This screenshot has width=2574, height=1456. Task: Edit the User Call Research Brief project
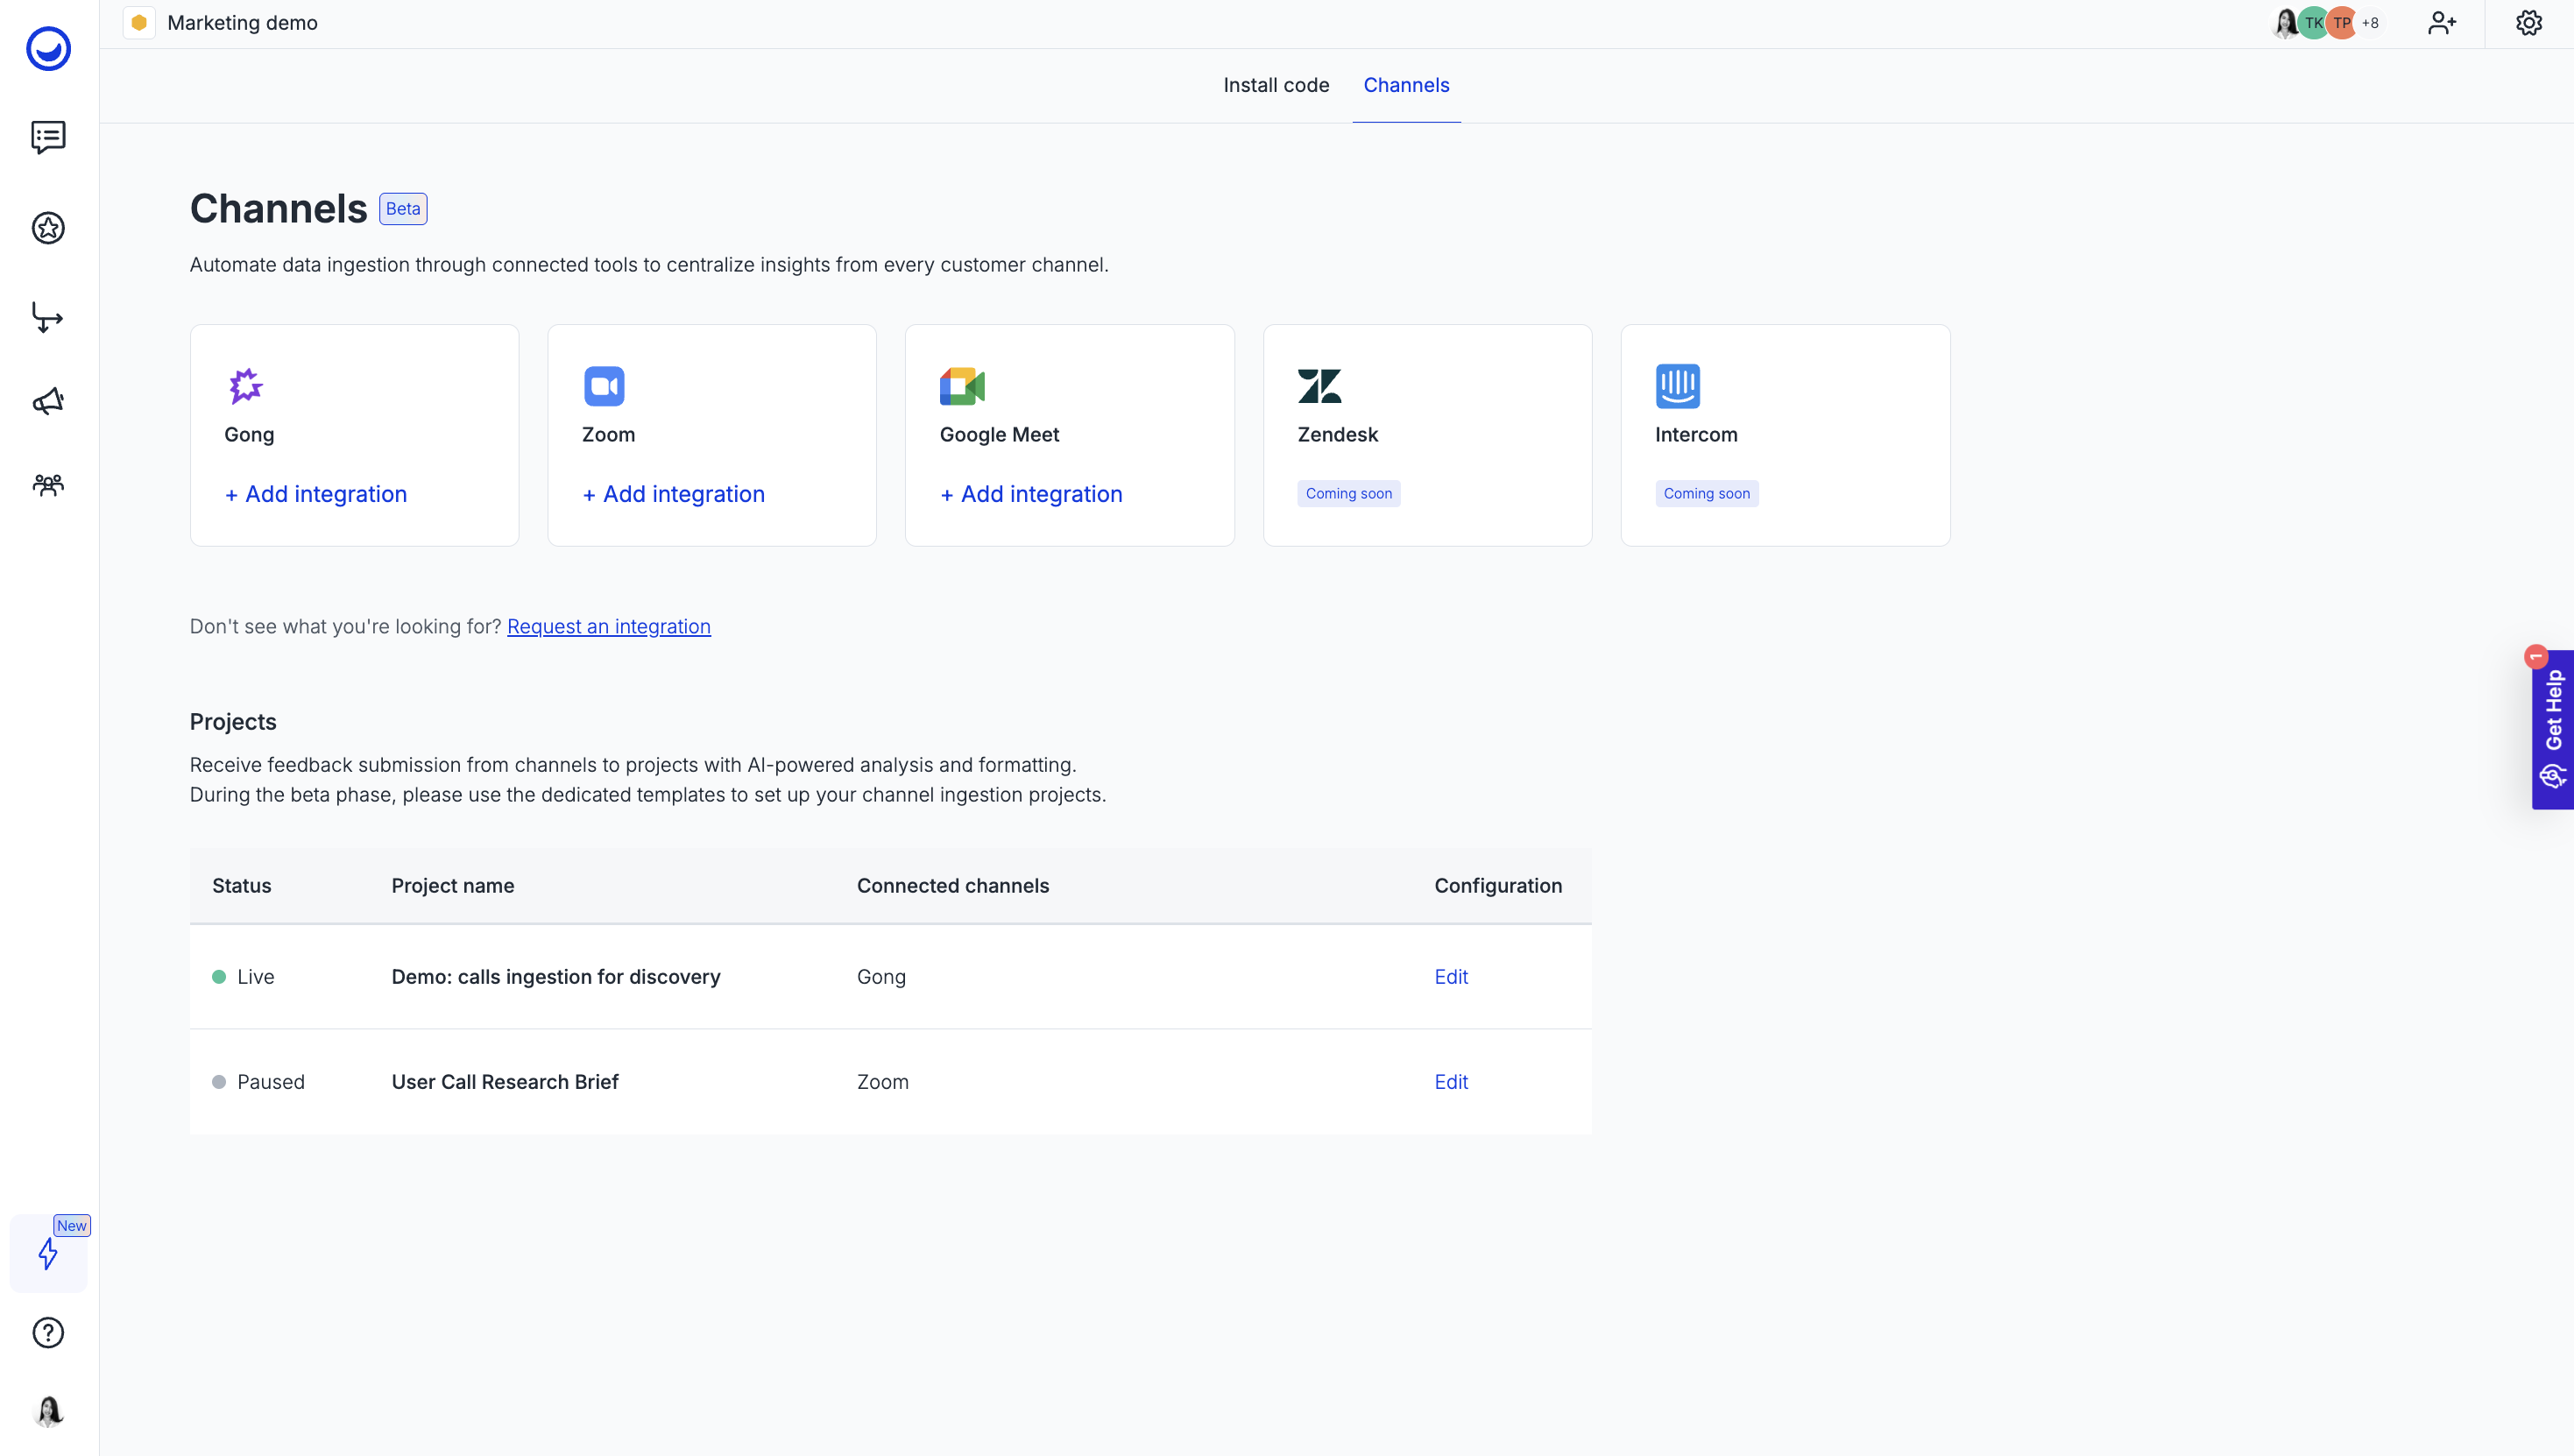click(1450, 1082)
